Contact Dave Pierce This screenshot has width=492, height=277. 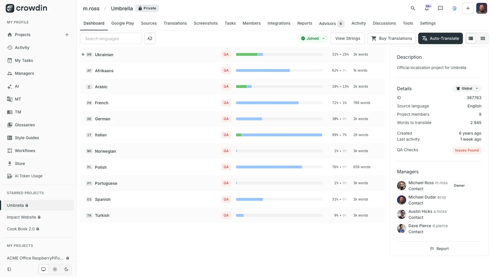[x=416, y=232]
